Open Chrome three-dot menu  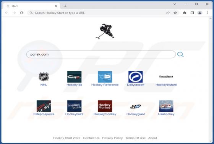(207, 13)
